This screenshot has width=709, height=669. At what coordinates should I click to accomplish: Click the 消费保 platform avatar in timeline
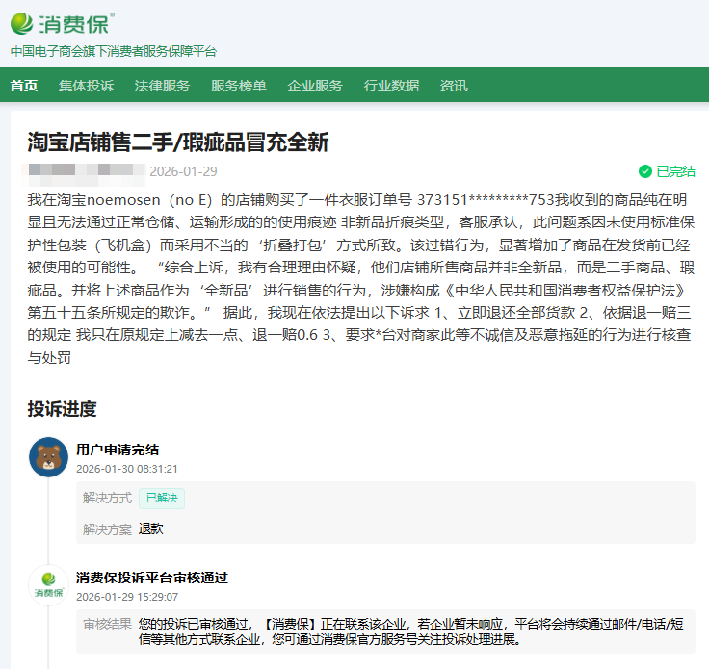(x=48, y=584)
